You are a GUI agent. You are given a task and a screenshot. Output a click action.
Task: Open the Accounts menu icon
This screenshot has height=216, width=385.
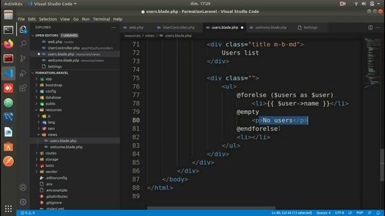click(x=23, y=187)
